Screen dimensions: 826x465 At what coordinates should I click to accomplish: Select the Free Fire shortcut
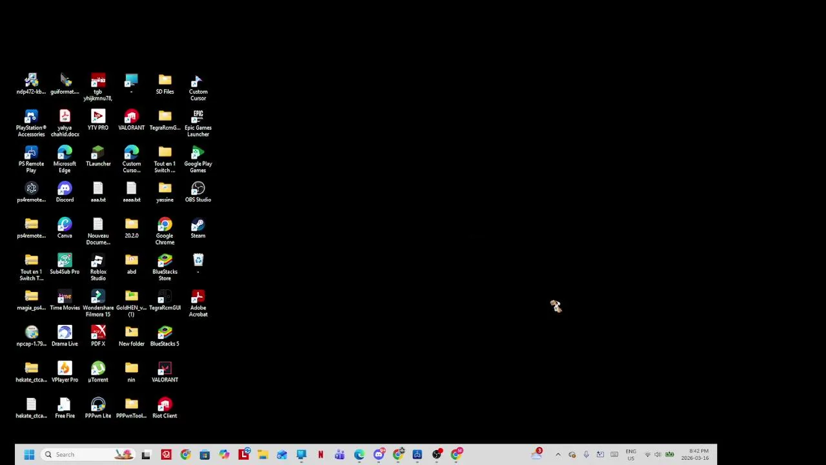coord(65,408)
